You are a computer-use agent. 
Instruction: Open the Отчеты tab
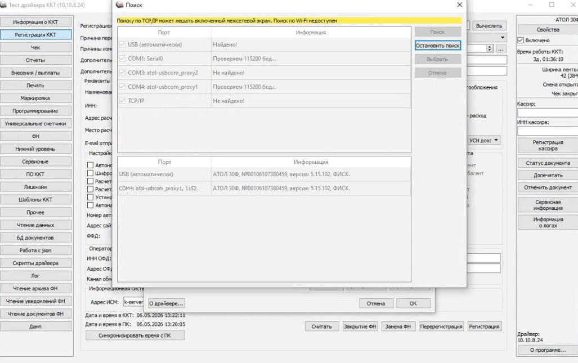[36, 60]
